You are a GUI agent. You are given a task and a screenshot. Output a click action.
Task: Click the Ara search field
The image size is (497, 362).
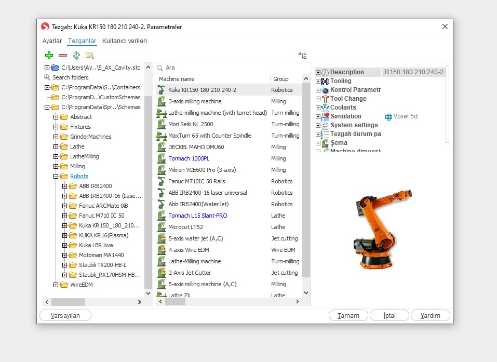coord(229,68)
